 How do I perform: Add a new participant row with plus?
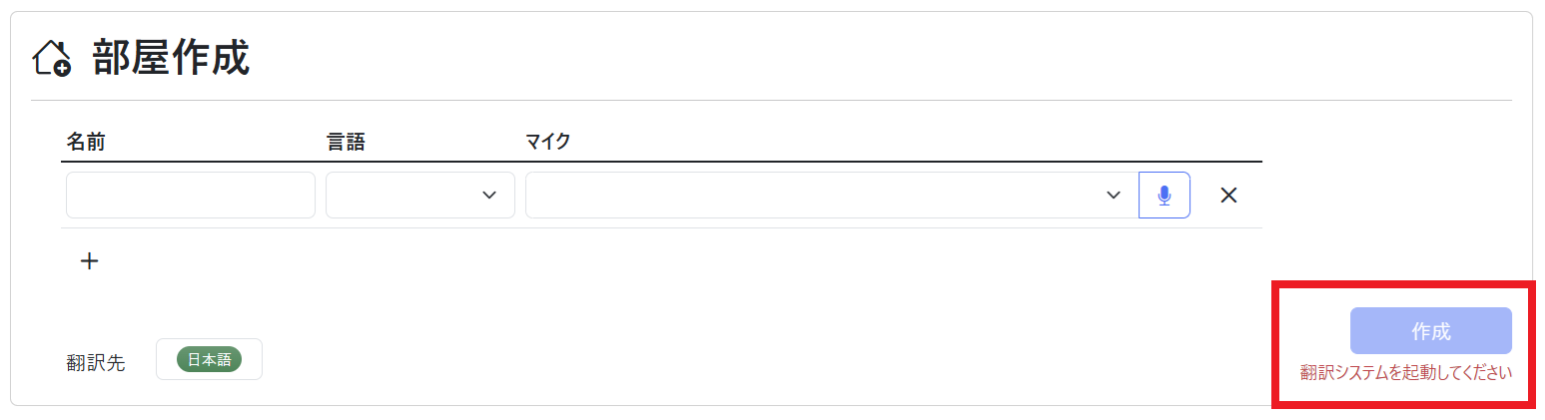(90, 261)
